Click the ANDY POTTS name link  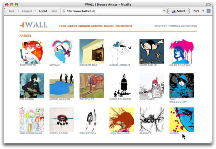(x=28, y=65)
